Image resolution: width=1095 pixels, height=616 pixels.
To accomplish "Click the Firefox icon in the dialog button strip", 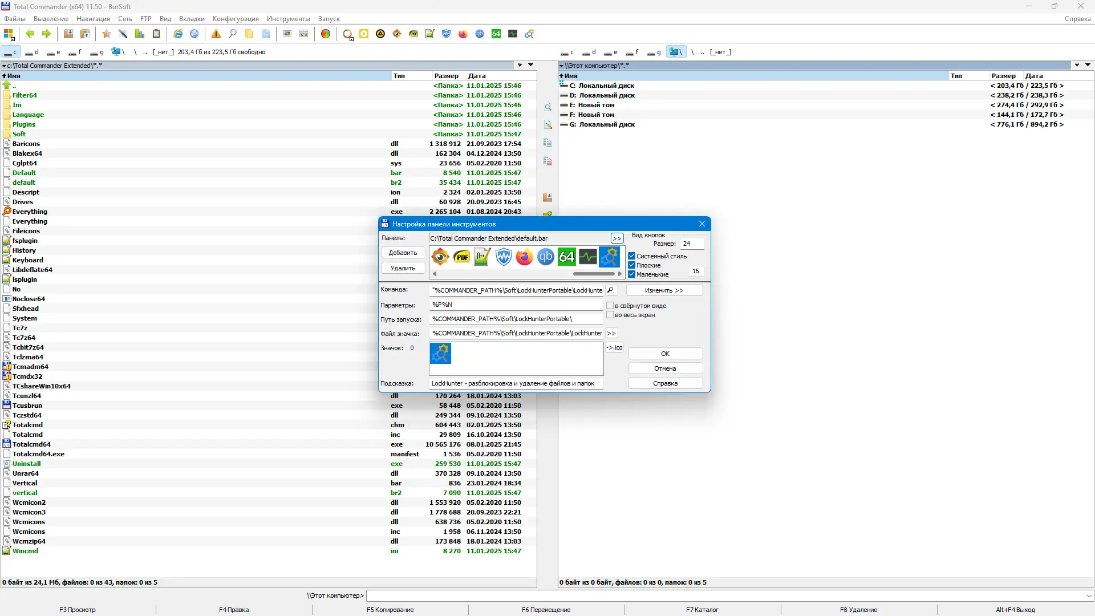I will coord(524,257).
